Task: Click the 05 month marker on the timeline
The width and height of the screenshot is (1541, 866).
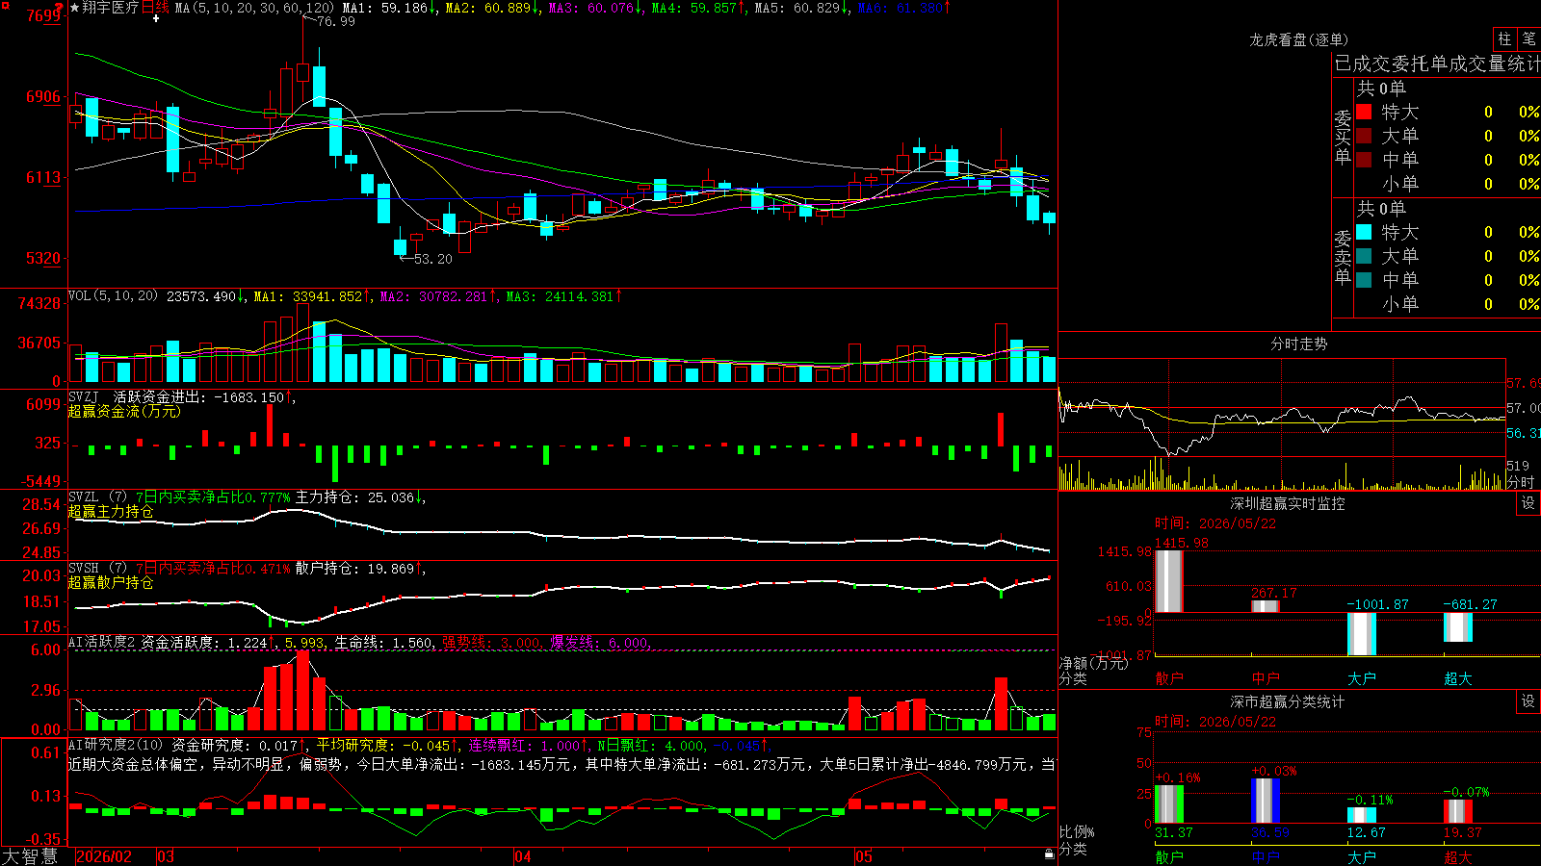Action: click(863, 856)
